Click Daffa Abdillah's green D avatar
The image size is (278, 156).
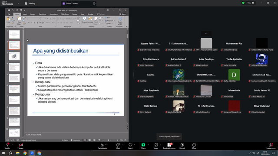(x=234, y=75)
